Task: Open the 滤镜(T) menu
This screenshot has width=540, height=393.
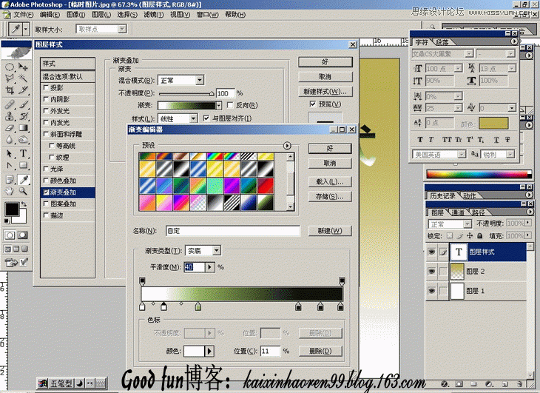Action: click(x=154, y=15)
